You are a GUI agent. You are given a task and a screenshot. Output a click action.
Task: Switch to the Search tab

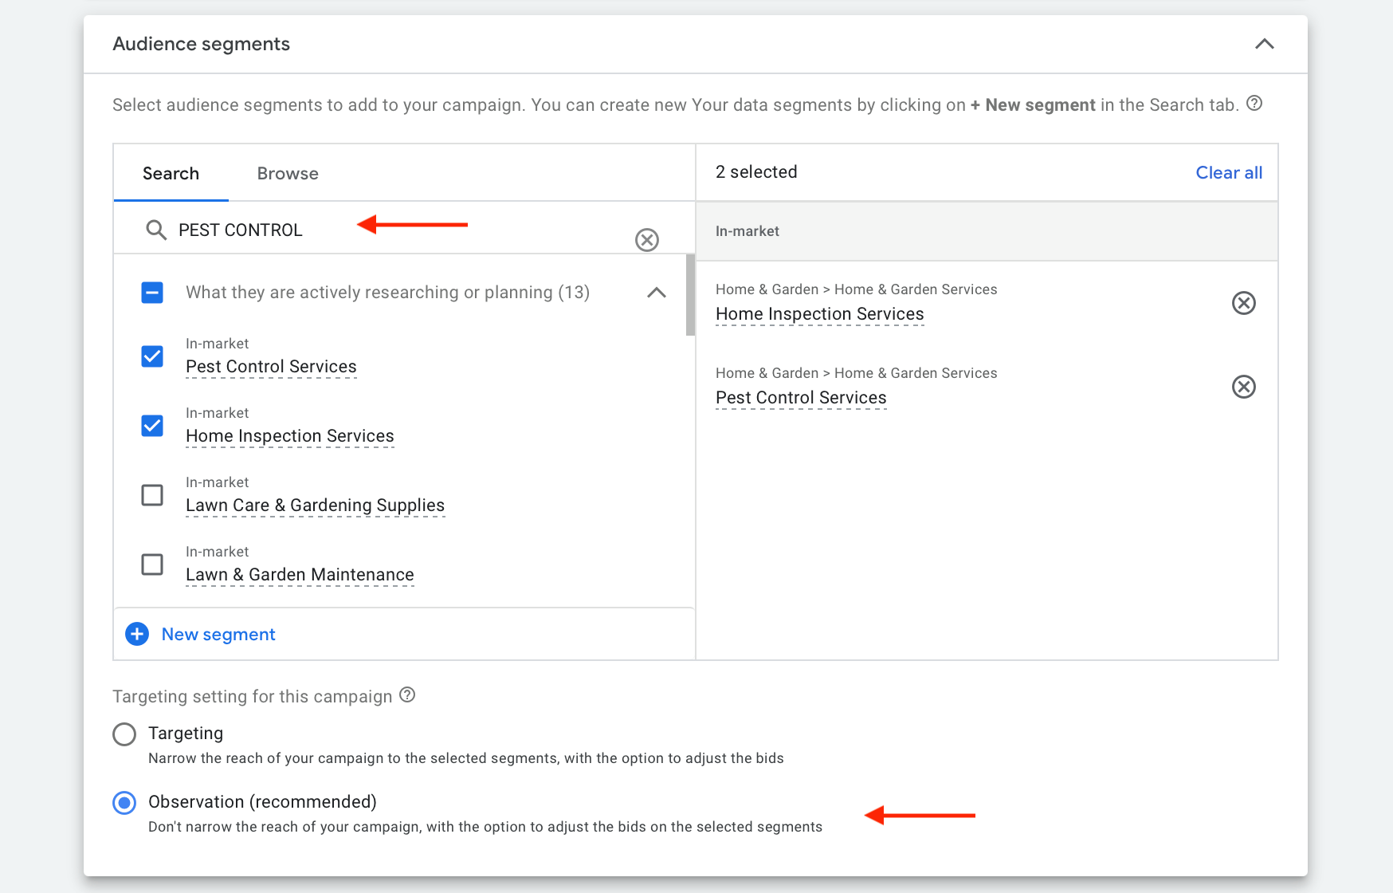pos(171,173)
